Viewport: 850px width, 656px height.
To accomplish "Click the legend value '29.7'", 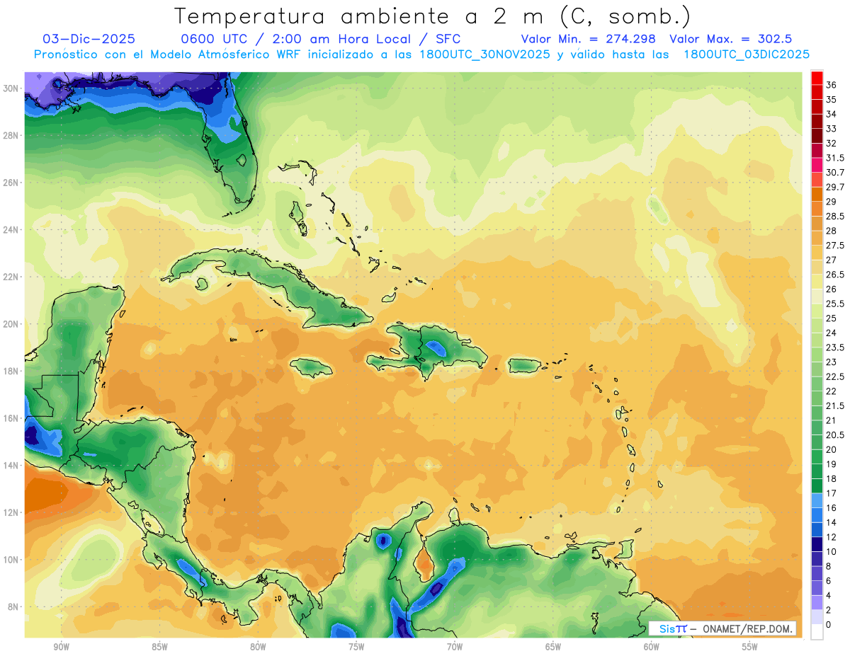I will point(835,187).
